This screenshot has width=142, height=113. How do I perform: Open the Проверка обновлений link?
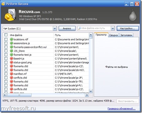click(x=121, y=109)
